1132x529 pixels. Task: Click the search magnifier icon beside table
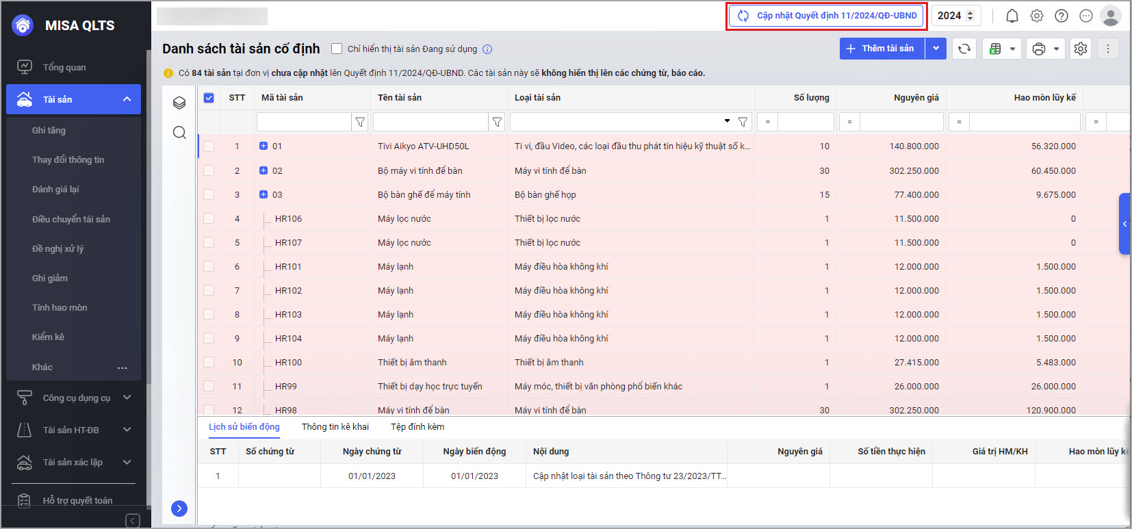tap(179, 132)
